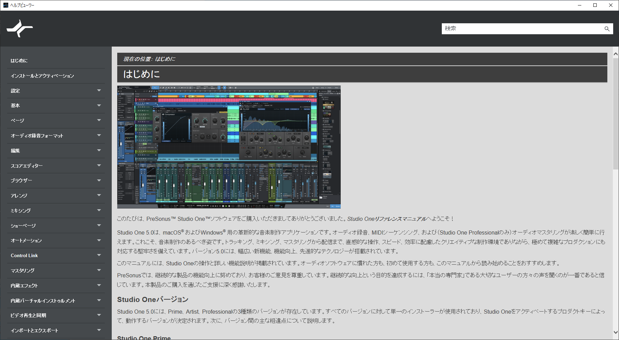619x340 pixels.
Task: Expand the Control Link section arrow
Action: pyautogui.click(x=99, y=255)
